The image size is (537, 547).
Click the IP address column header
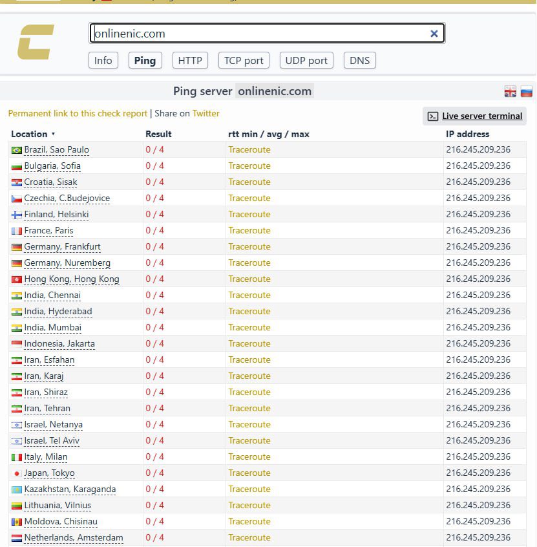[467, 134]
